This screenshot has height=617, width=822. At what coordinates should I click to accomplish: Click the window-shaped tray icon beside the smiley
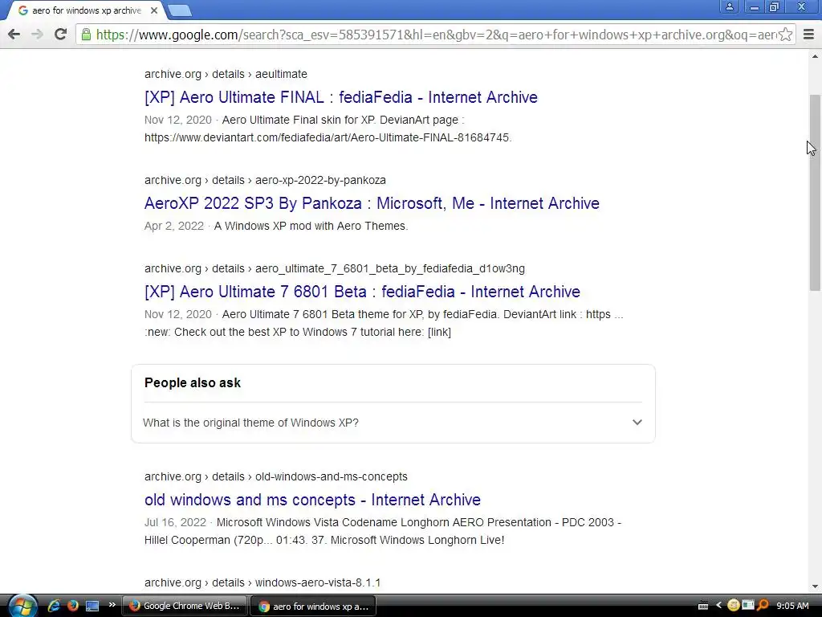coord(748,606)
